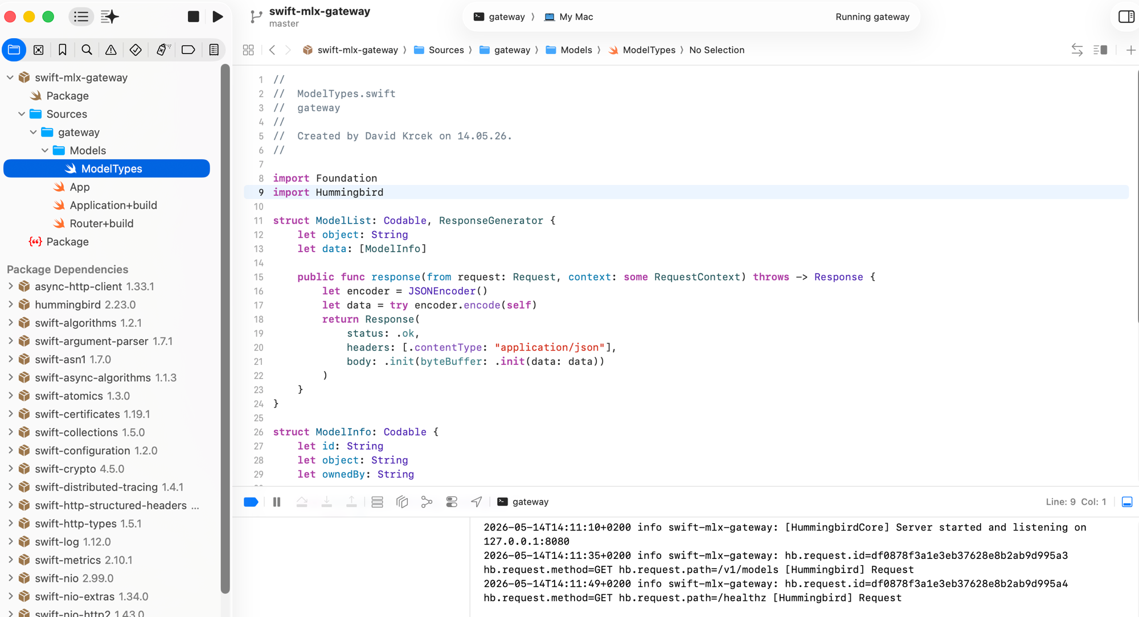
Task: Open the App swift file
Action: point(79,187)
